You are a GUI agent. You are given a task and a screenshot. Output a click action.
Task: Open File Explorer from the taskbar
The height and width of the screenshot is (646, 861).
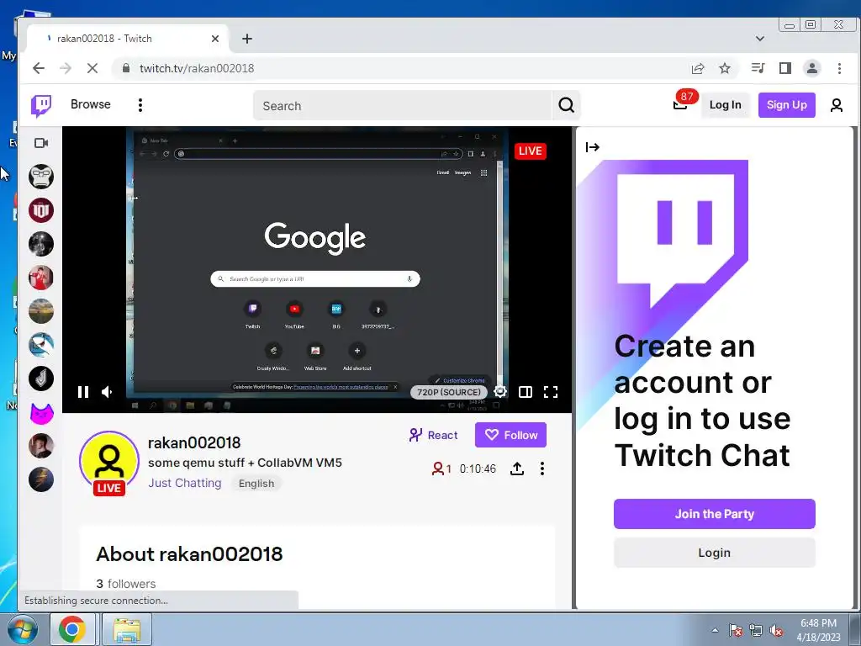(x=127, y=630)
